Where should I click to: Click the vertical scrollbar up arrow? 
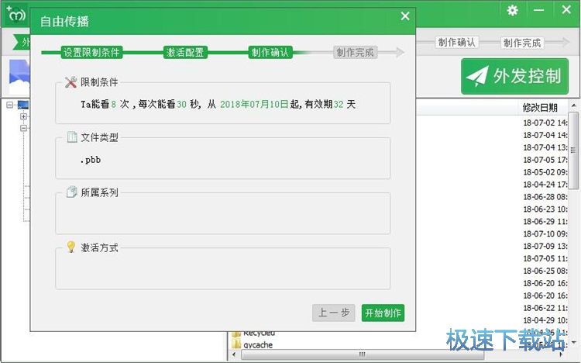pyautogui.click(x=573, y=105)
